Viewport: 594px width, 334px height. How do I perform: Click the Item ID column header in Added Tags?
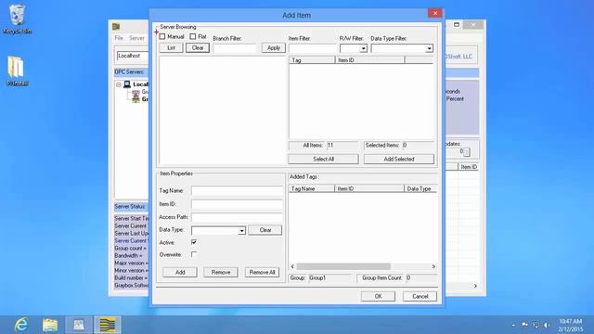tap(369, 188)
